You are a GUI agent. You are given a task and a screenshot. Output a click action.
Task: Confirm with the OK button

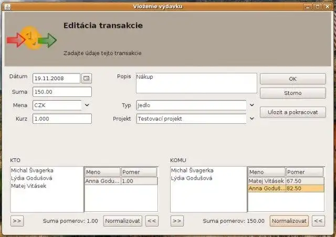pyautogui.click(x=293, y=79)
